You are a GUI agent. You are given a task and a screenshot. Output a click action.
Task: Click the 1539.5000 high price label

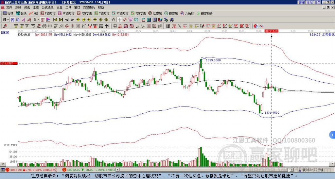(213, 60)
